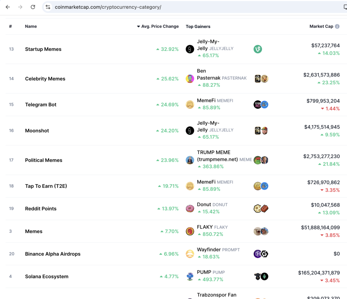Open site information icon in address bar
Image resolution: width=347 pixels, height=299 pixels.
[x=48, y=7]
